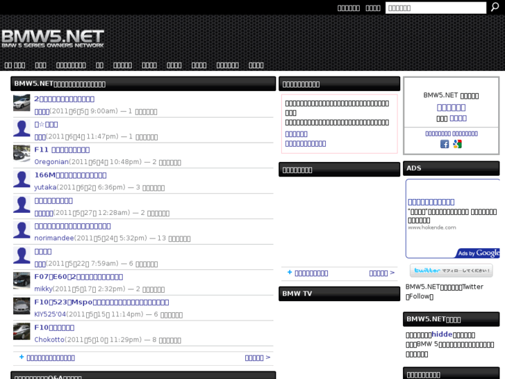This screenshot has width=505, height=379.
Task: Open KIY525'04's car avatar thumbnail
Action: point(22,306)
